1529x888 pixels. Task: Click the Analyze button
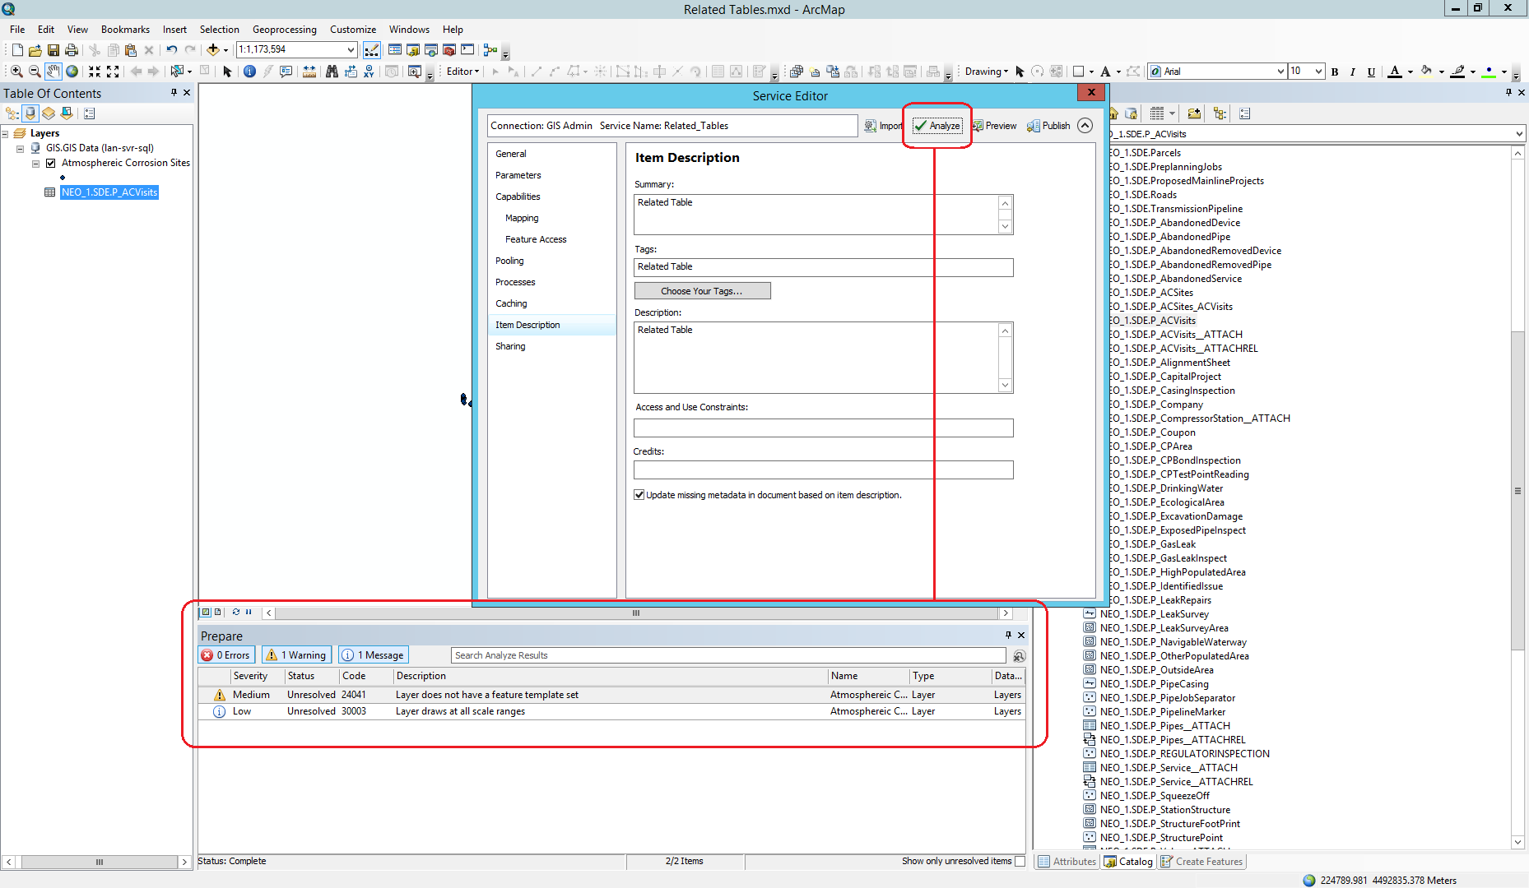pyautogui.click(x=937, y=126)
